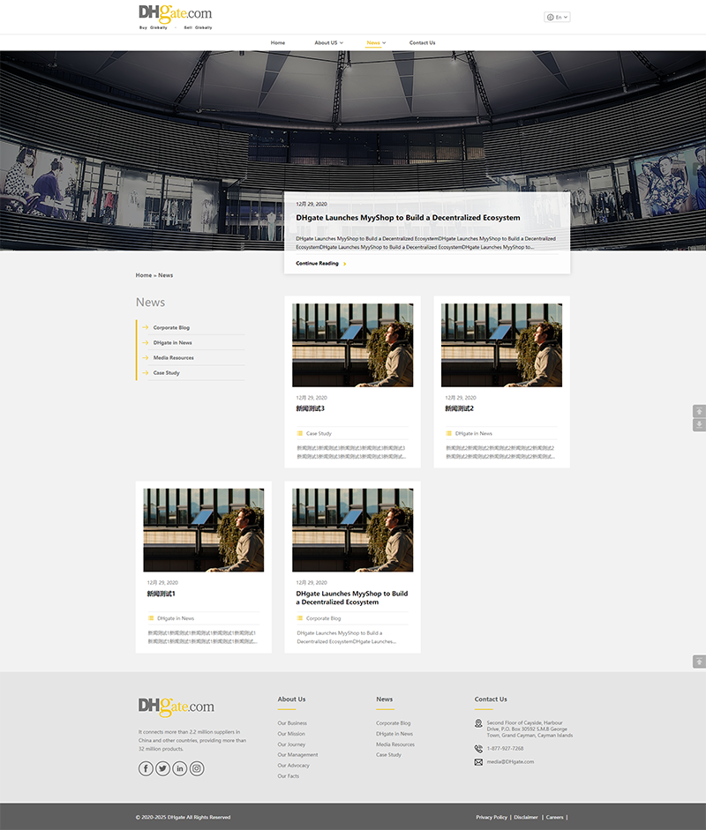Open the LinkedIn icon in the footer
Screen dimensions: 706x830
pyautogui.click(x=179, y=768)
